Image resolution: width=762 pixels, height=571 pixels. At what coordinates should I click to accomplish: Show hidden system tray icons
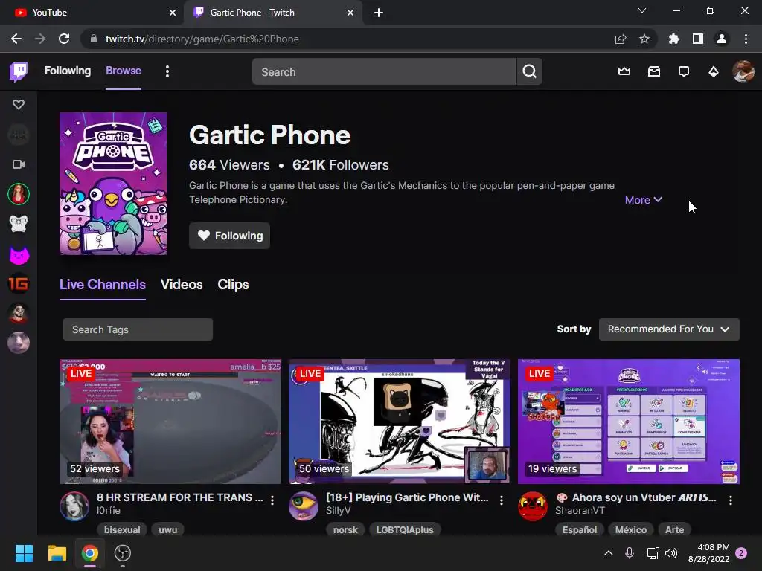pos(609,553)
